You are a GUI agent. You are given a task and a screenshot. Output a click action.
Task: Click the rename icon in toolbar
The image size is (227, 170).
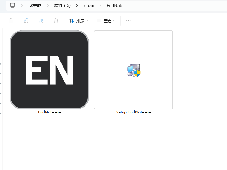(x=26, y=21)
